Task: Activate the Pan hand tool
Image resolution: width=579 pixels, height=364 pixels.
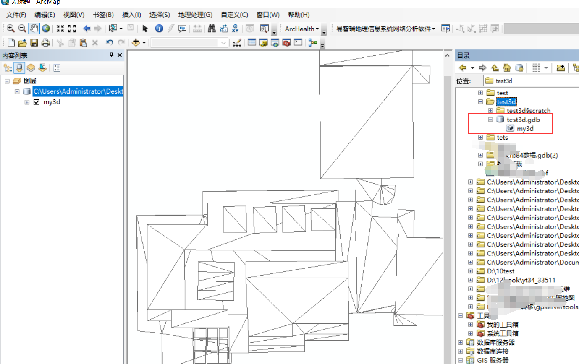Action: coord(34,29)
